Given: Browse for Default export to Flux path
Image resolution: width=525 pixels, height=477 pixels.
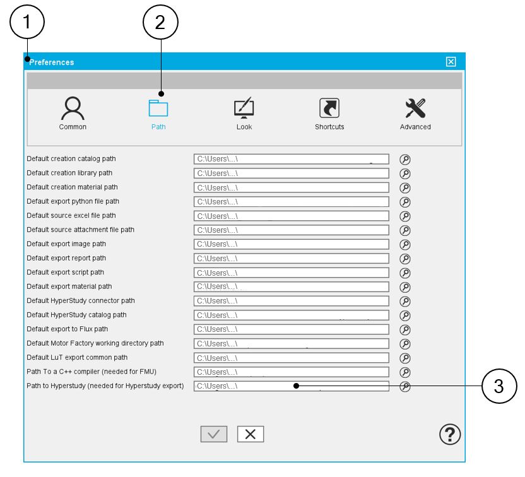Looking at the screenshot, I should 405,329.
